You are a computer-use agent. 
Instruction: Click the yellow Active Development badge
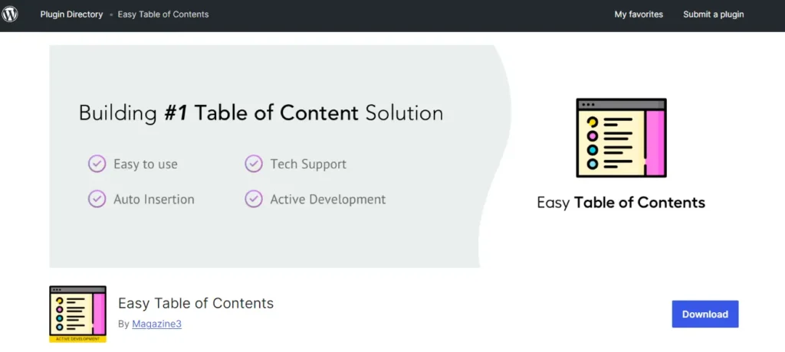[77, 339]
